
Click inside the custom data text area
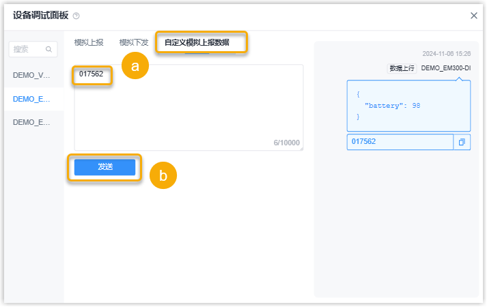coord(188,109)
